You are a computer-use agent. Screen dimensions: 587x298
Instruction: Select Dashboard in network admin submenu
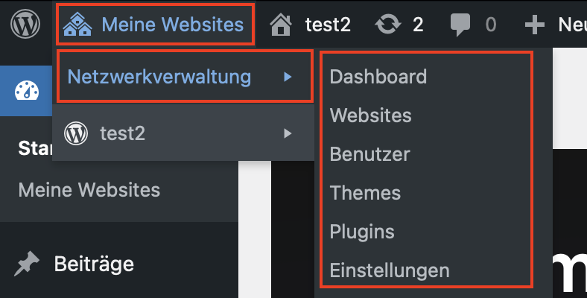point(378,77)
